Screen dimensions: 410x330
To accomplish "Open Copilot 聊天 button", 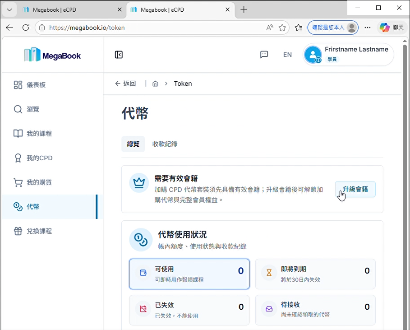I will click(392, 28).
